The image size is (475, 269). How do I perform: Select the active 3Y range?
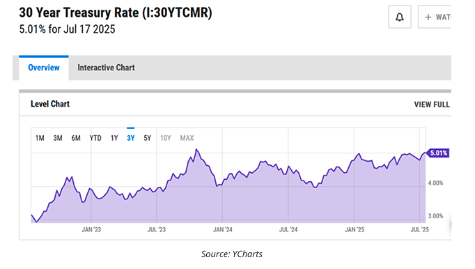click(x=130, y=138)
